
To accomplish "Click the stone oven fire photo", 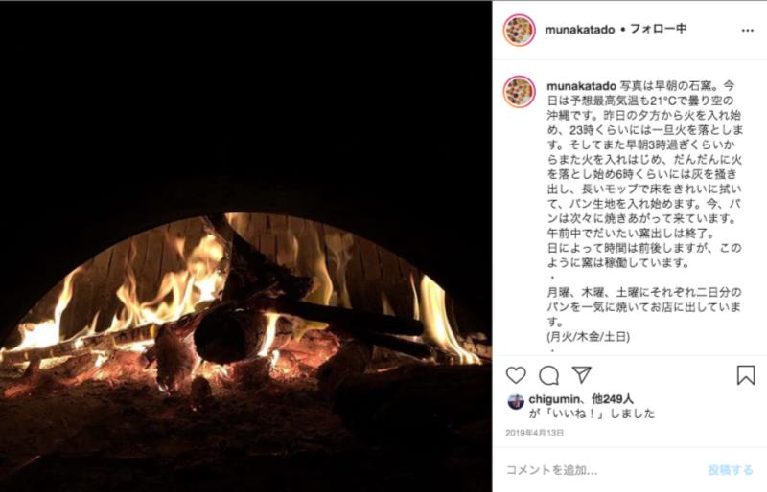I will 245,246.
